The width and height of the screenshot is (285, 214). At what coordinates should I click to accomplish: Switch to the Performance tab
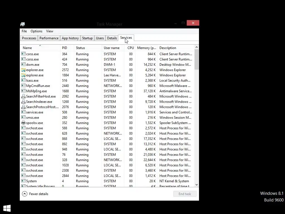[x=49, y=38]
